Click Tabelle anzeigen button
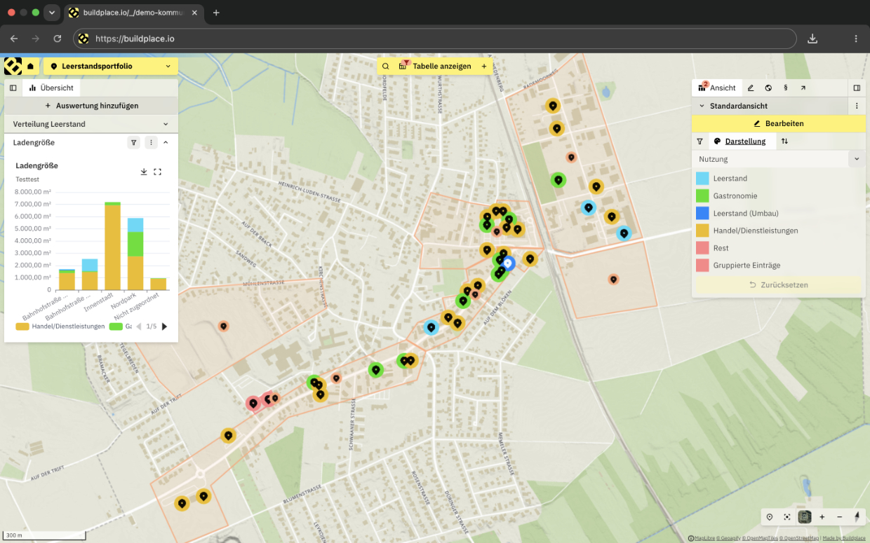870x543 pixels. click(435, 67)
